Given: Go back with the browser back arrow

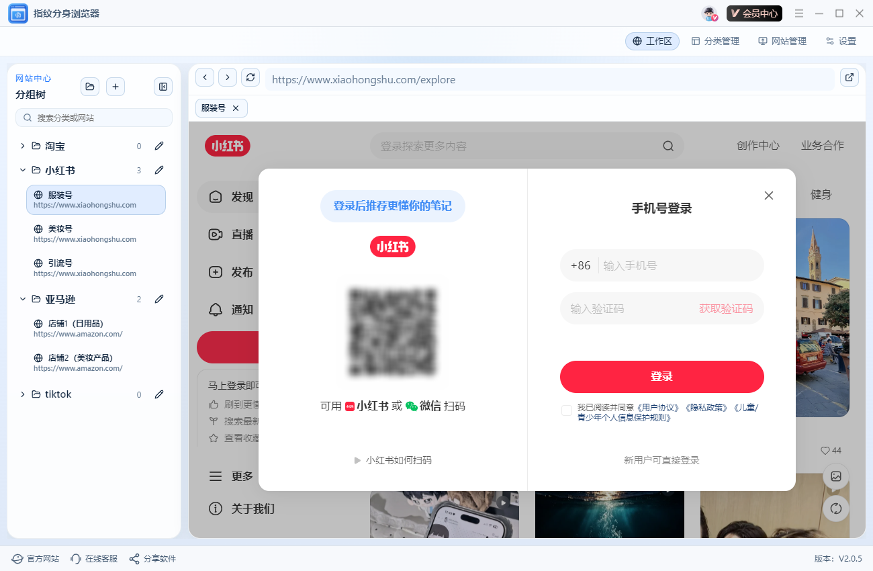Looking at the screenshot, I should pyautogui.click(x=205, y=77).
